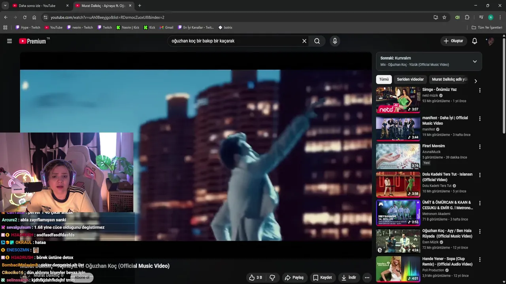Dislike the video with thumbs down
The width and height of the screenshot is (506, 284).
pos(272,278)
